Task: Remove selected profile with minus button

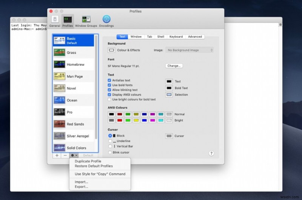Action: coord(65,155)
